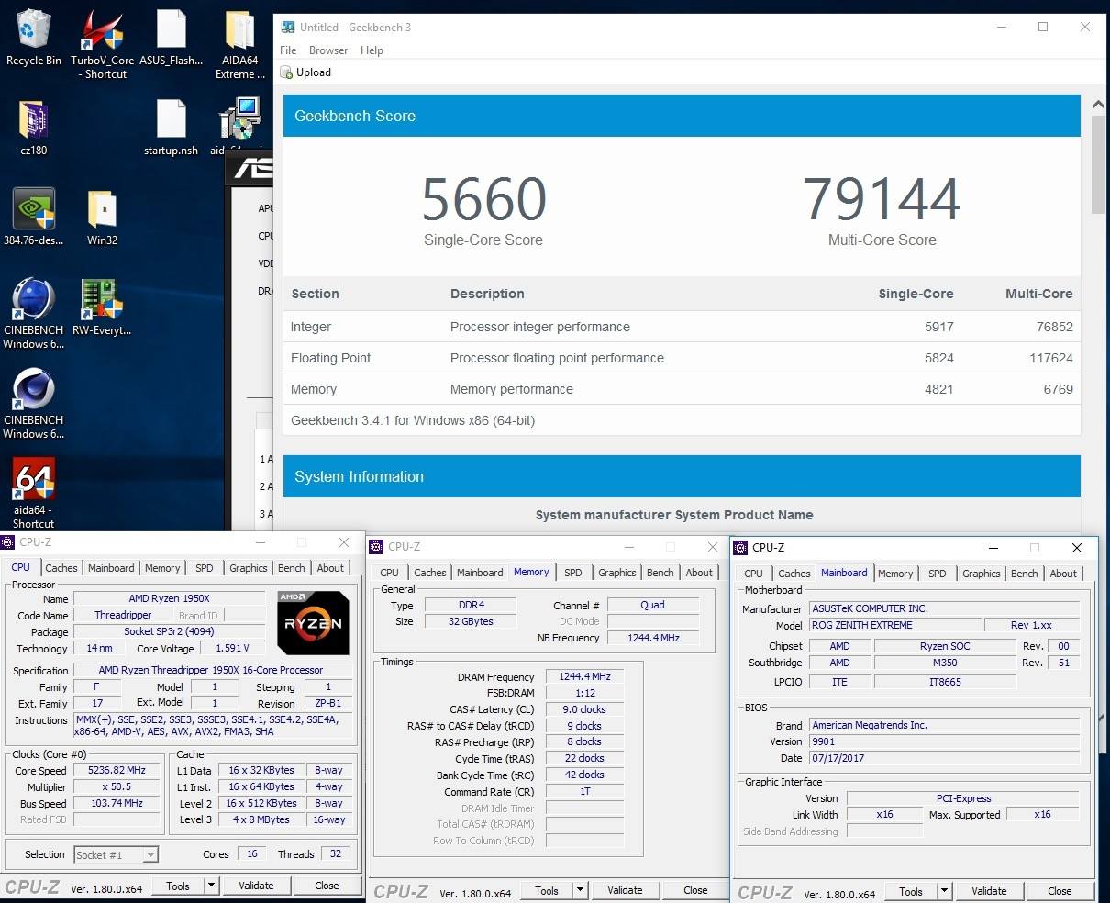Select the Floating Point row
This screenshot has height=903, width=1110.
tap(682, 358)
